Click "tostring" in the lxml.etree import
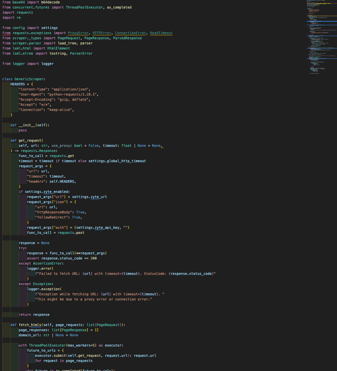The height and width of the screenshot is (371, 337). [x=58, y=53]
